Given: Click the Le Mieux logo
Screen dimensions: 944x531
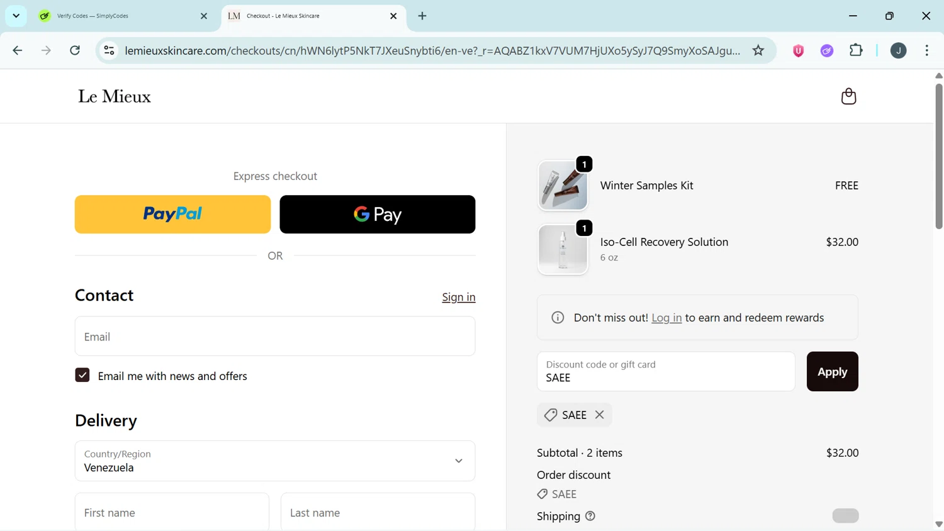Looking at the screenshot, I should coord(115,96).
